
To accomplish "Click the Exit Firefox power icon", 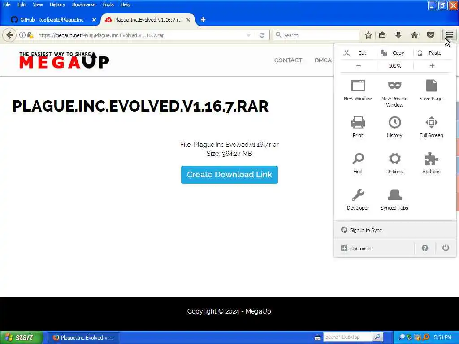I will [x=446, y=248].
